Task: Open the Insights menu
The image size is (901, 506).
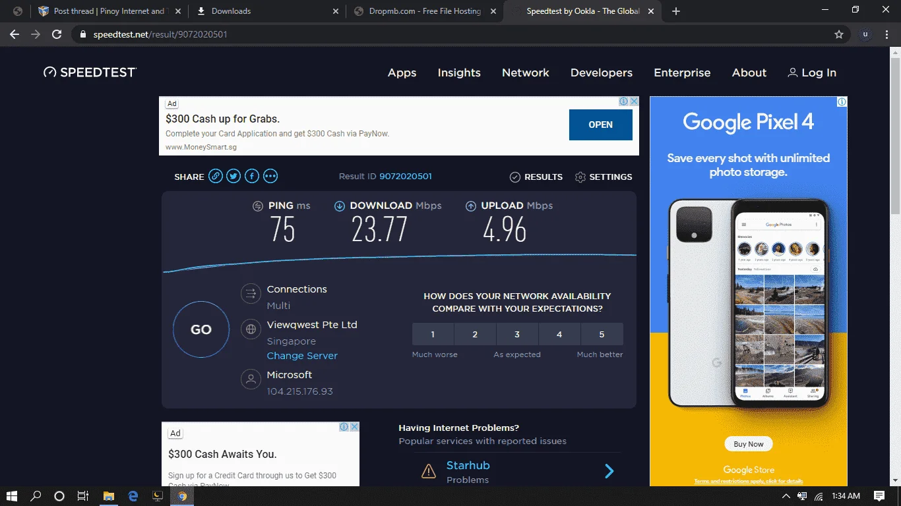Action: coord(459,73)
